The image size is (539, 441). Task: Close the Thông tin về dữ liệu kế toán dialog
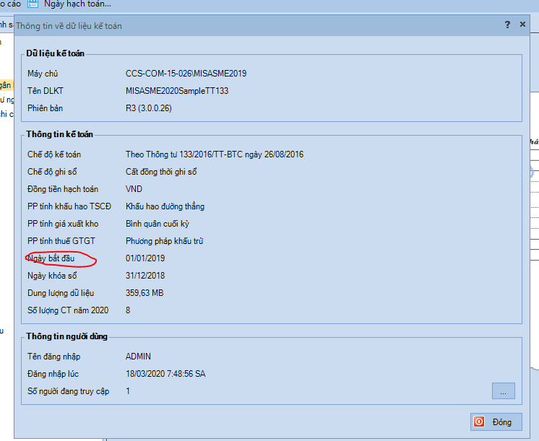522,25
